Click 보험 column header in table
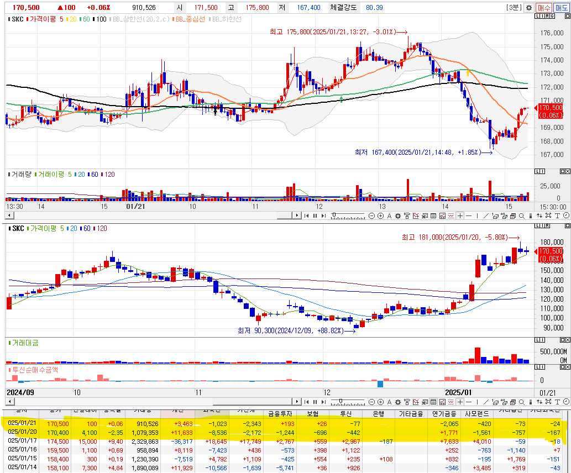Screen dimensions: 571x473 point(313,414)
